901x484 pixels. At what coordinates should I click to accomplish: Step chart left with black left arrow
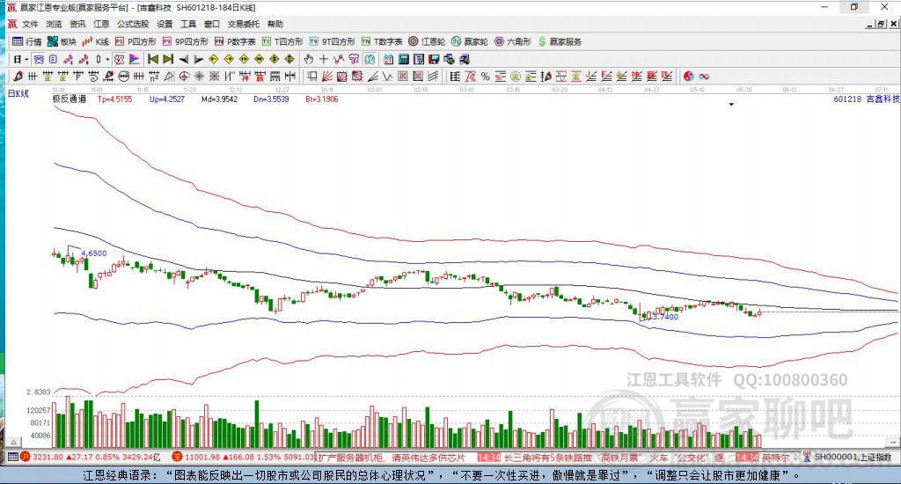coord(184,59)
